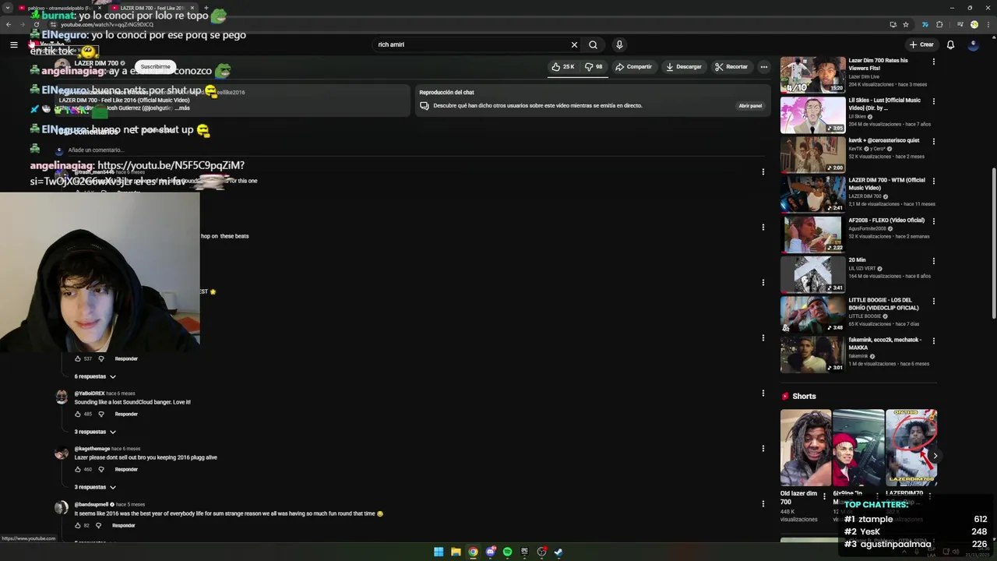This screenshot has width=997, height=561.
Task: Dislike the YaBoiDREX comment
Action: [101, 414]
